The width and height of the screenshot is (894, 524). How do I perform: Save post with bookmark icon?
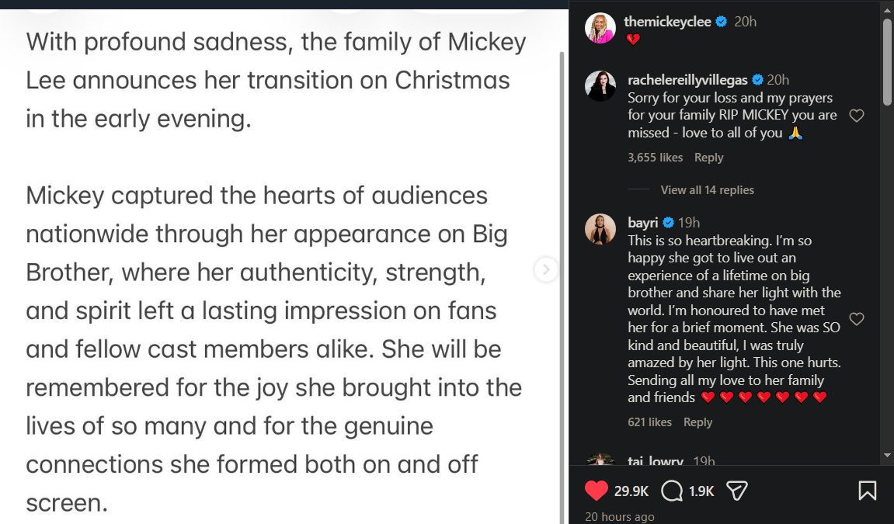(x=868, y=491)
